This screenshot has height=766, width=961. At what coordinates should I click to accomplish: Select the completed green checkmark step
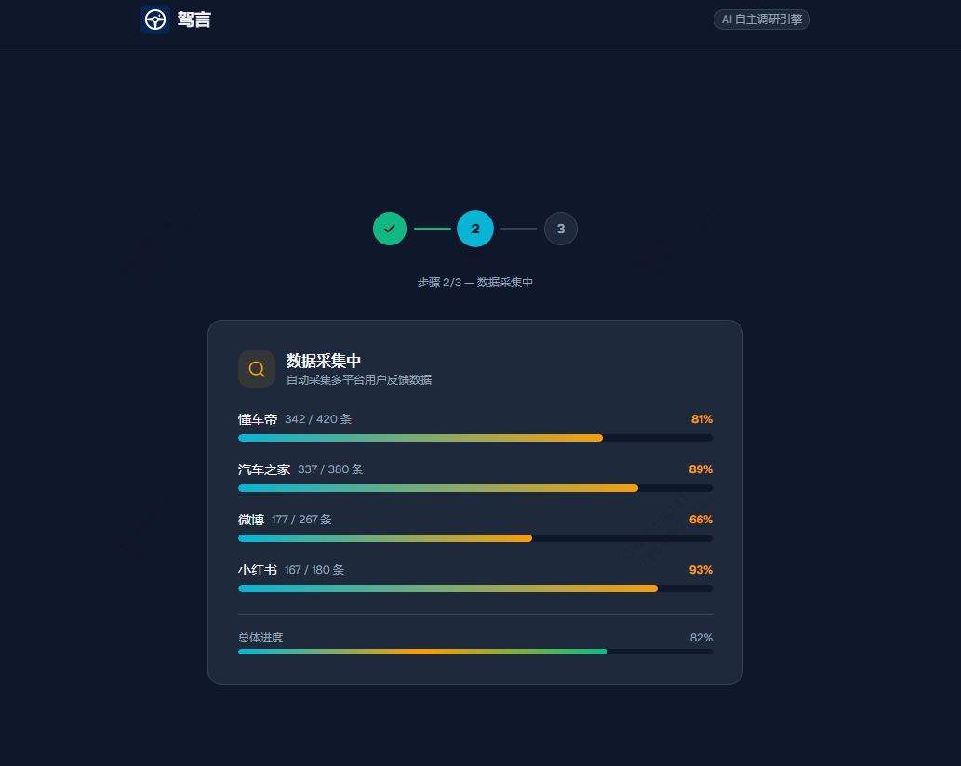click(x=390, y=229)
